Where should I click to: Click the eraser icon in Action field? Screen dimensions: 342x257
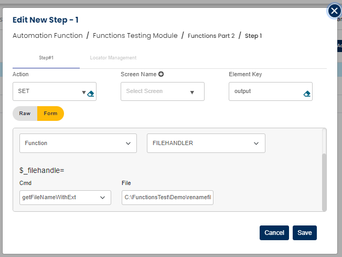(90, 94)
